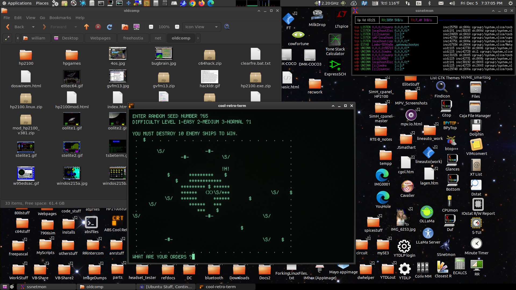516x290 pixels.
Task: Toggle the edit location pencil button
Action: click(7, 38)
